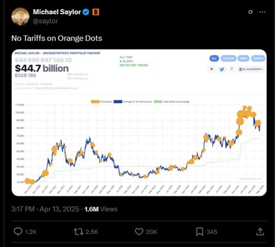Like the post with the heart icon

(x=139, y=232)
